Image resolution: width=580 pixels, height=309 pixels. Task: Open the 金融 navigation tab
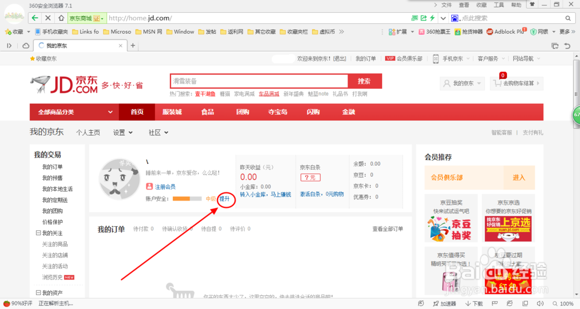(x=349, y=112)
